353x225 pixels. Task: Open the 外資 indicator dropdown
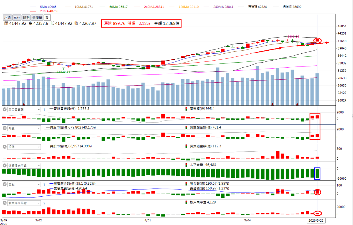point(24,128)
